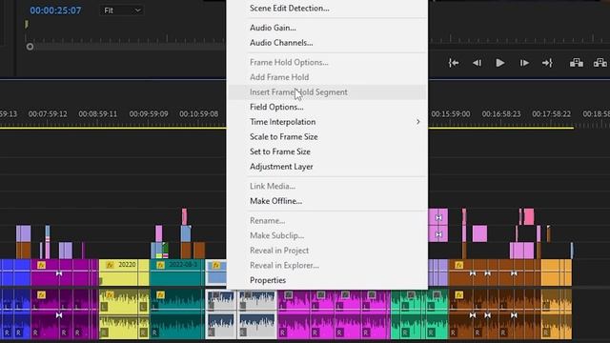Click Go to In point button

[454, 63]
